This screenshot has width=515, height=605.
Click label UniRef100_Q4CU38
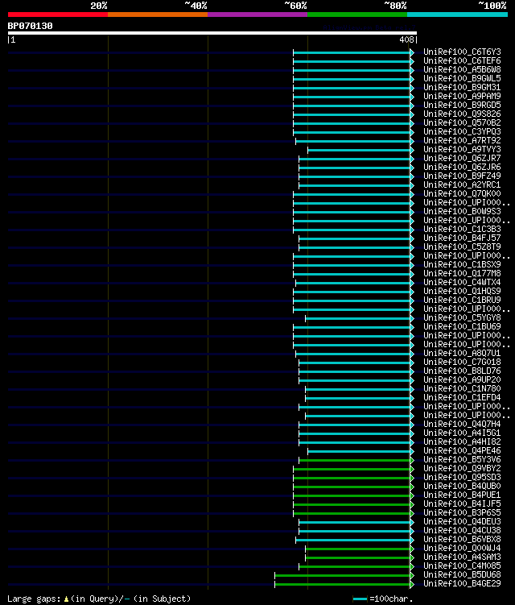click(462, 531)
